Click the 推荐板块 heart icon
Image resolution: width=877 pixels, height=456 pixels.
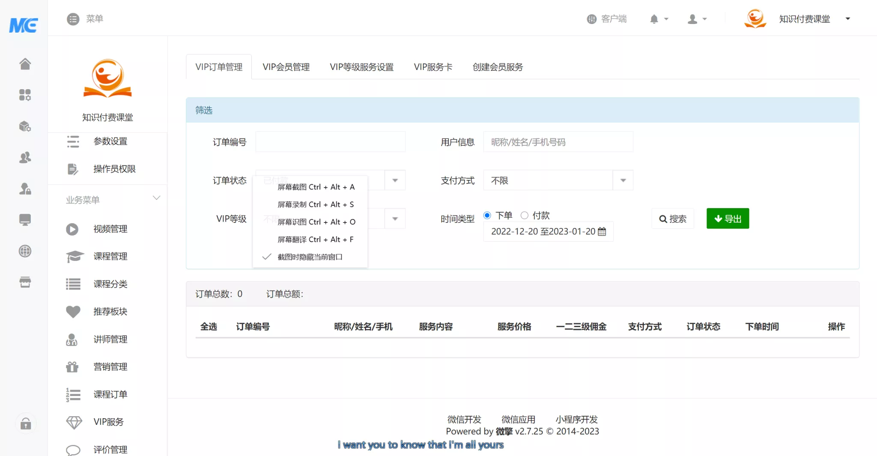click(73, 312)
